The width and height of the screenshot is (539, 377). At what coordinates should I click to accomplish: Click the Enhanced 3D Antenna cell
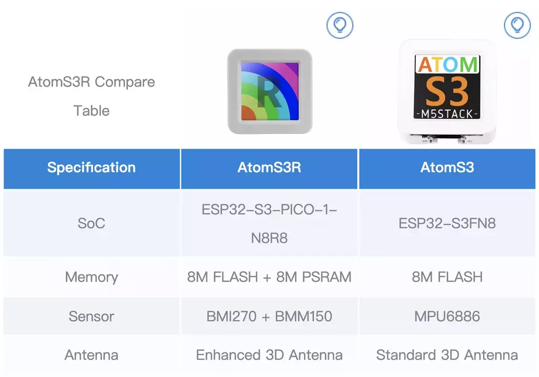click(x=269, y=355)
